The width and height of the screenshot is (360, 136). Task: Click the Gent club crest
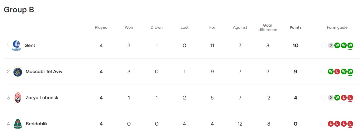pyautogui.click(x=16, y=45)
